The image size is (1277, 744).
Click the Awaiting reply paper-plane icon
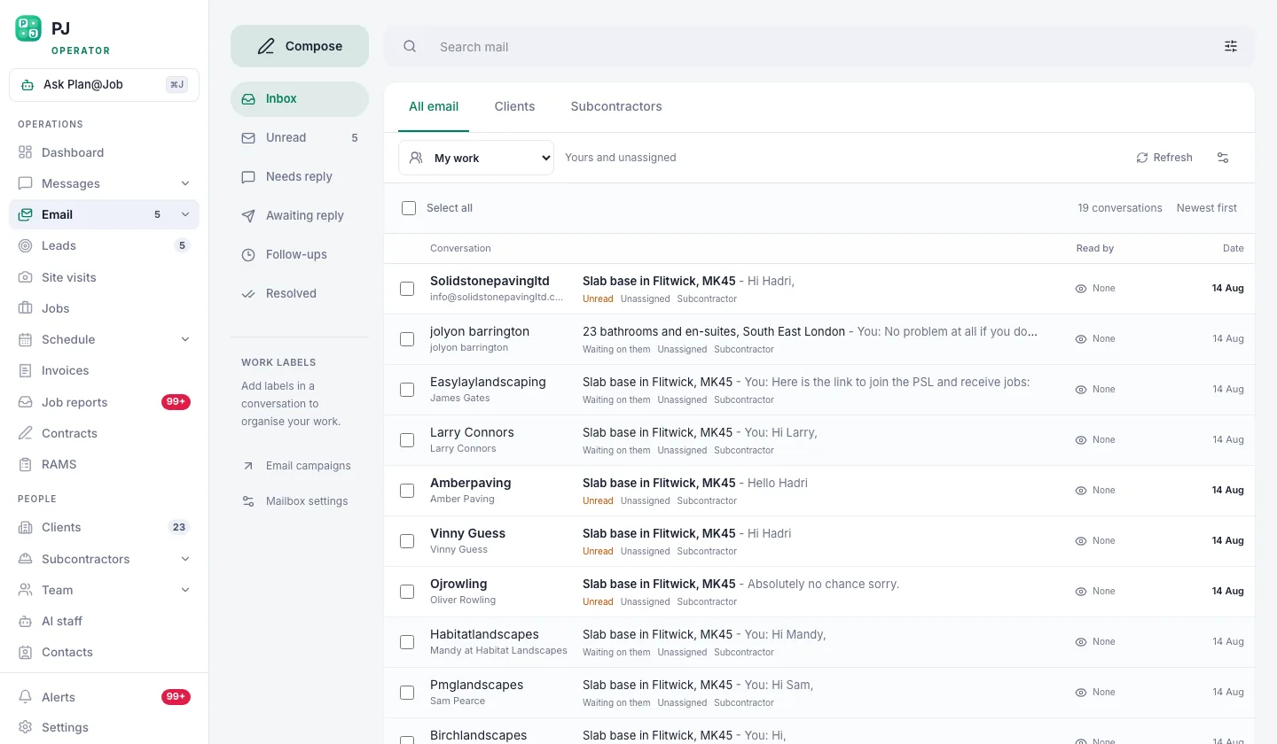[248, 215]
